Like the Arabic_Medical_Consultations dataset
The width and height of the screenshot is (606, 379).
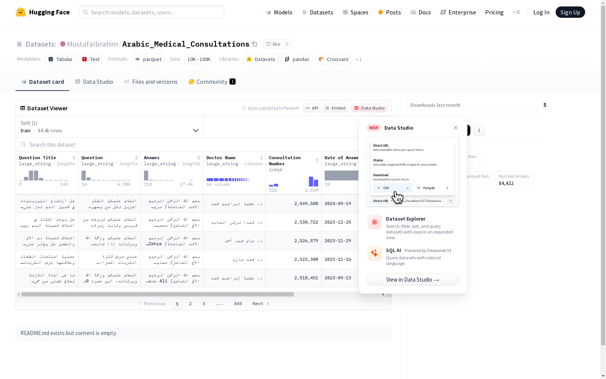tap(273, 44)
